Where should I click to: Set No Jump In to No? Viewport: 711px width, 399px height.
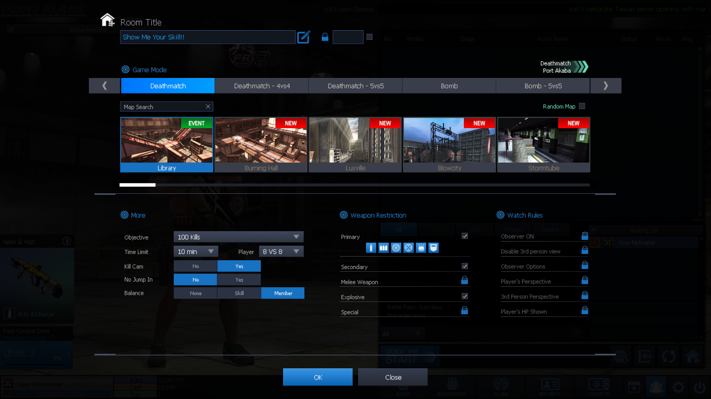point(196,280)
